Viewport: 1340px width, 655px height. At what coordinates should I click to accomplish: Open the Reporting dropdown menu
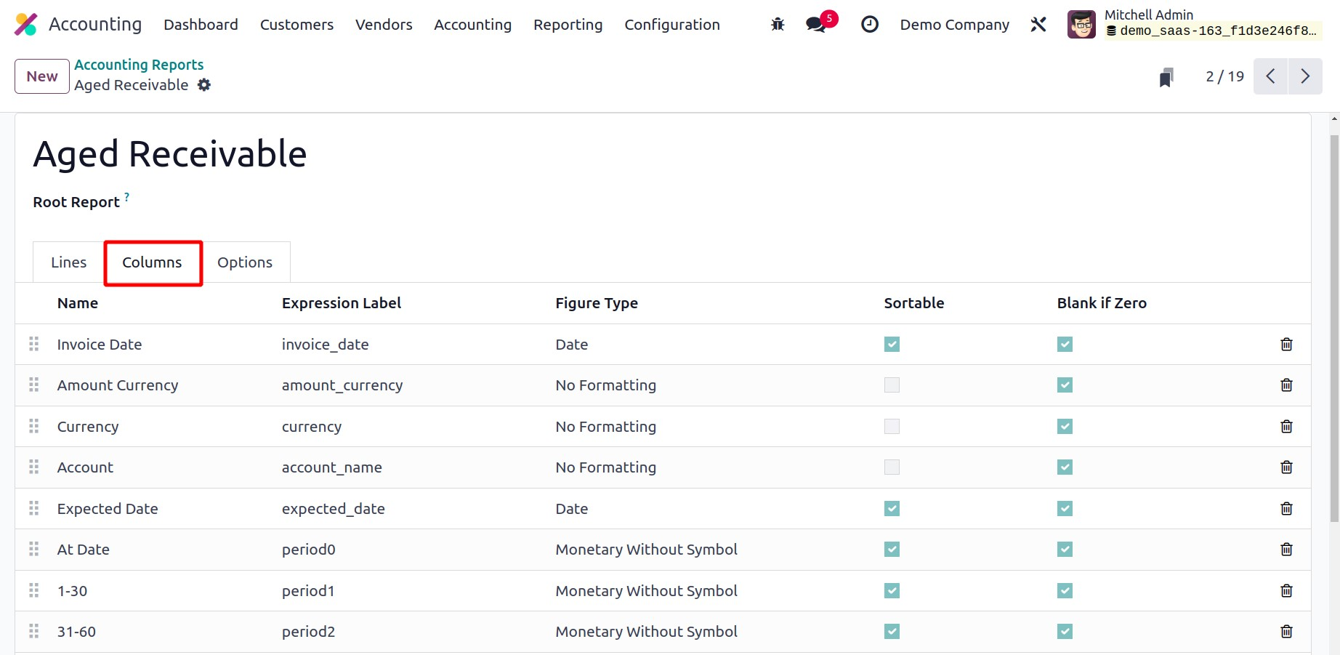point(568,25)
